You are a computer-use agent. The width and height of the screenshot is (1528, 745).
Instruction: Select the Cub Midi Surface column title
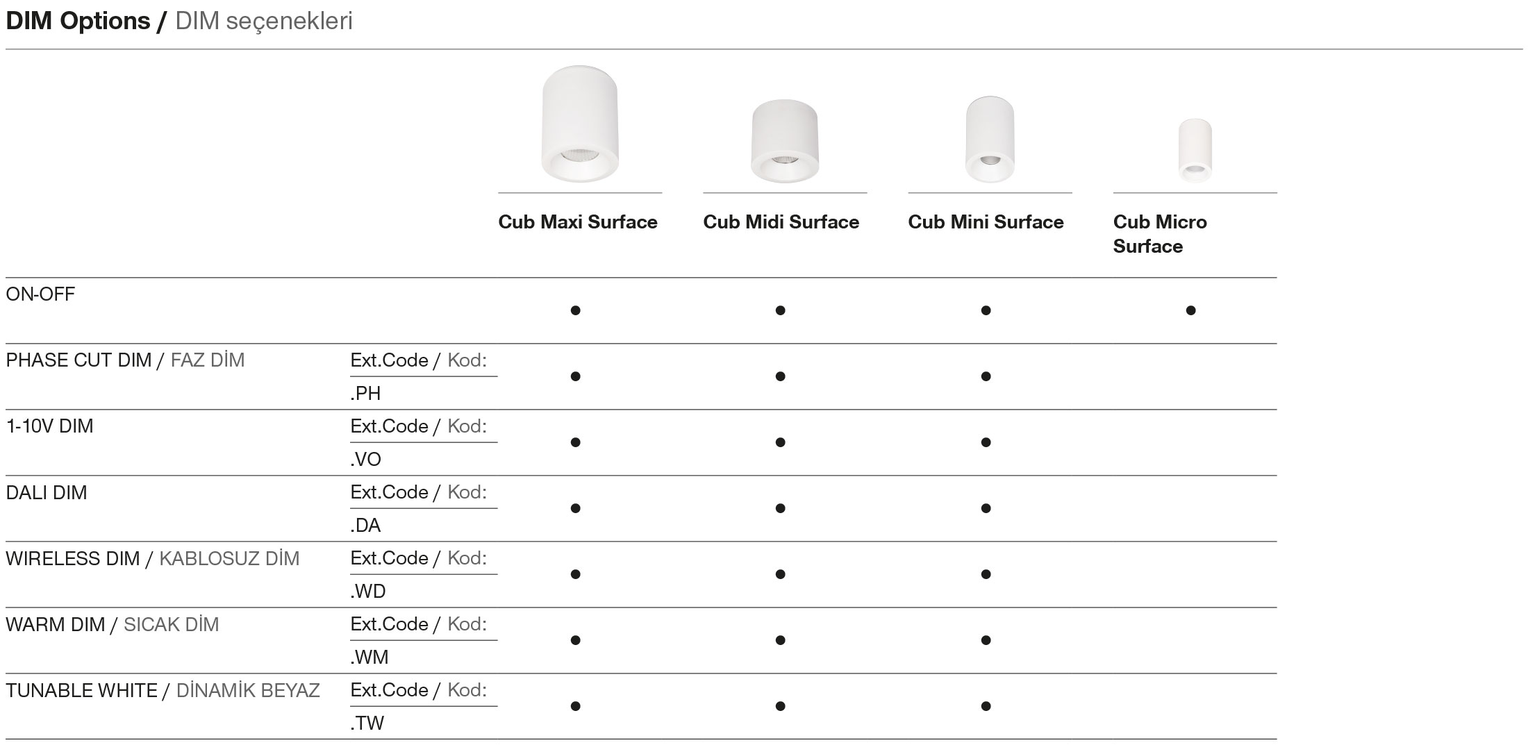pos(781,222)
